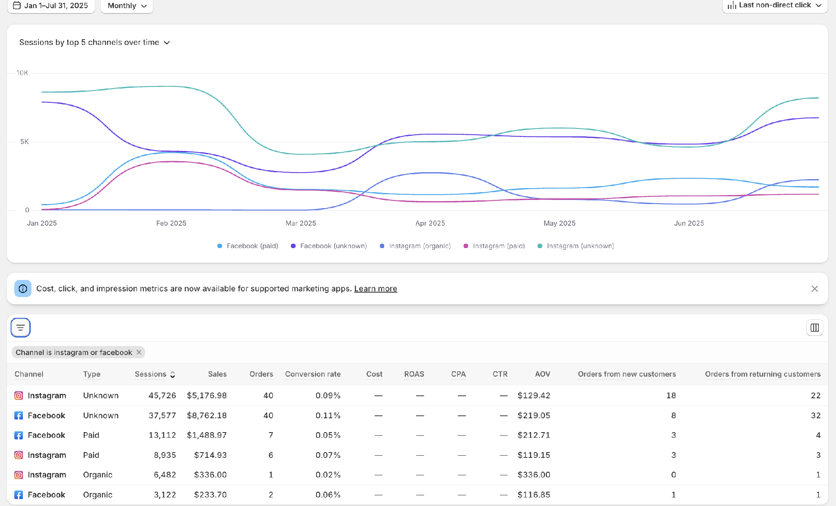Sort by the AOV column header
The width and height of the screenshot is (836, 506).
[542, 374]
